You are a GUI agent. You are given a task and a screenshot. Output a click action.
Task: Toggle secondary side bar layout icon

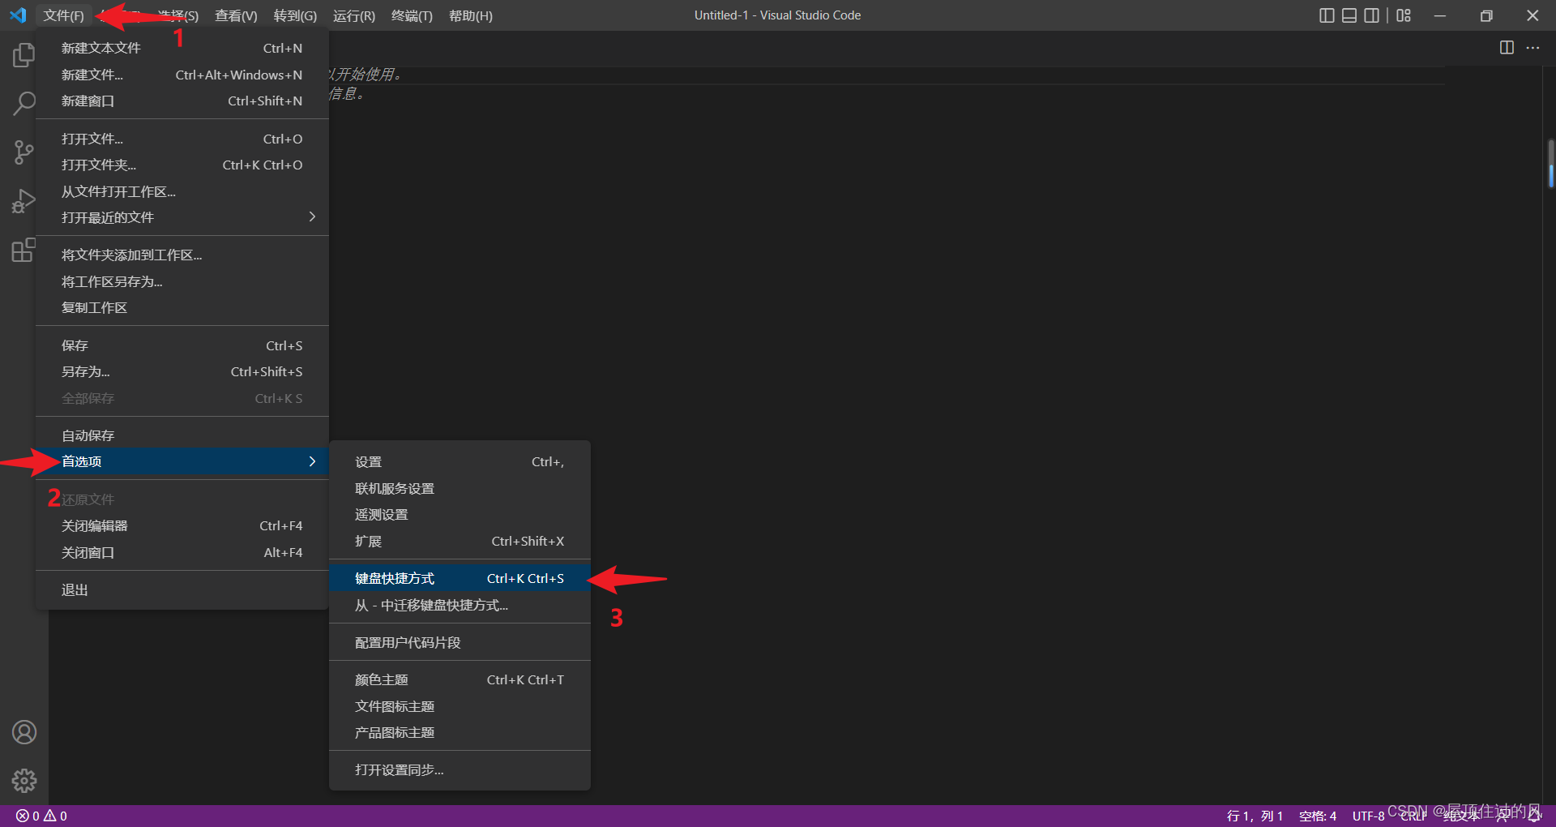pos(1372,15)
